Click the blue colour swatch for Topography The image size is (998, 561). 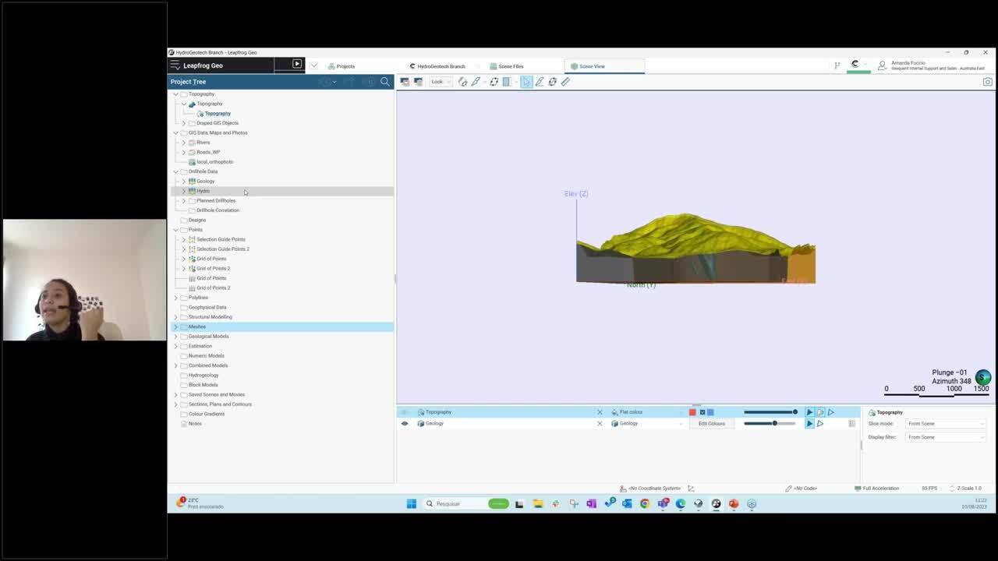[710, 412]
